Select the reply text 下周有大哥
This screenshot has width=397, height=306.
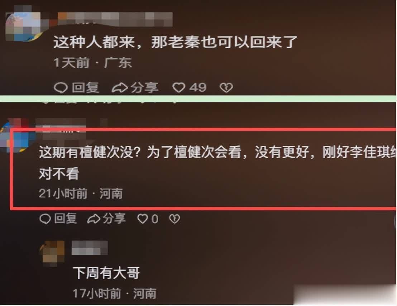pos(106,273)
